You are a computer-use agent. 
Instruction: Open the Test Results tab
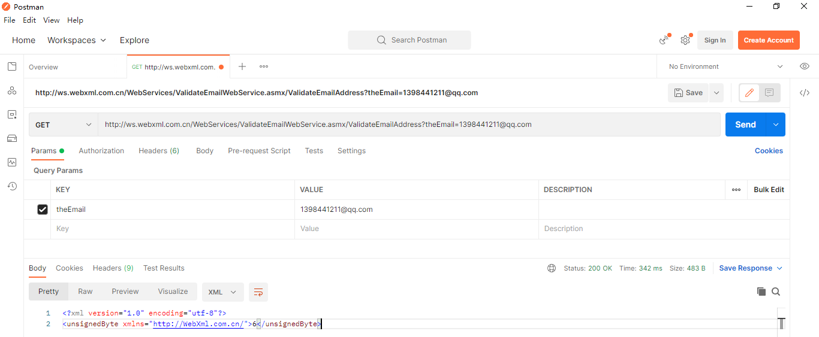click(164, 268)
